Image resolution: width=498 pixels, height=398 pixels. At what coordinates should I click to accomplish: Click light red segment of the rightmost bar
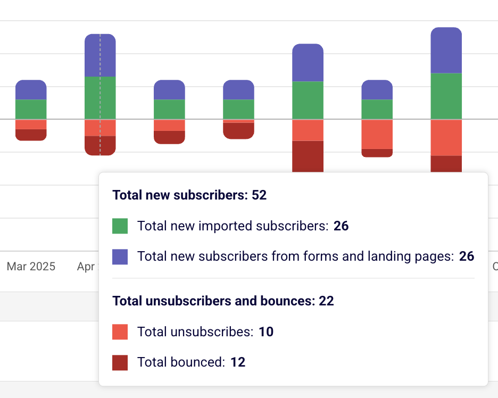point(446,138)
